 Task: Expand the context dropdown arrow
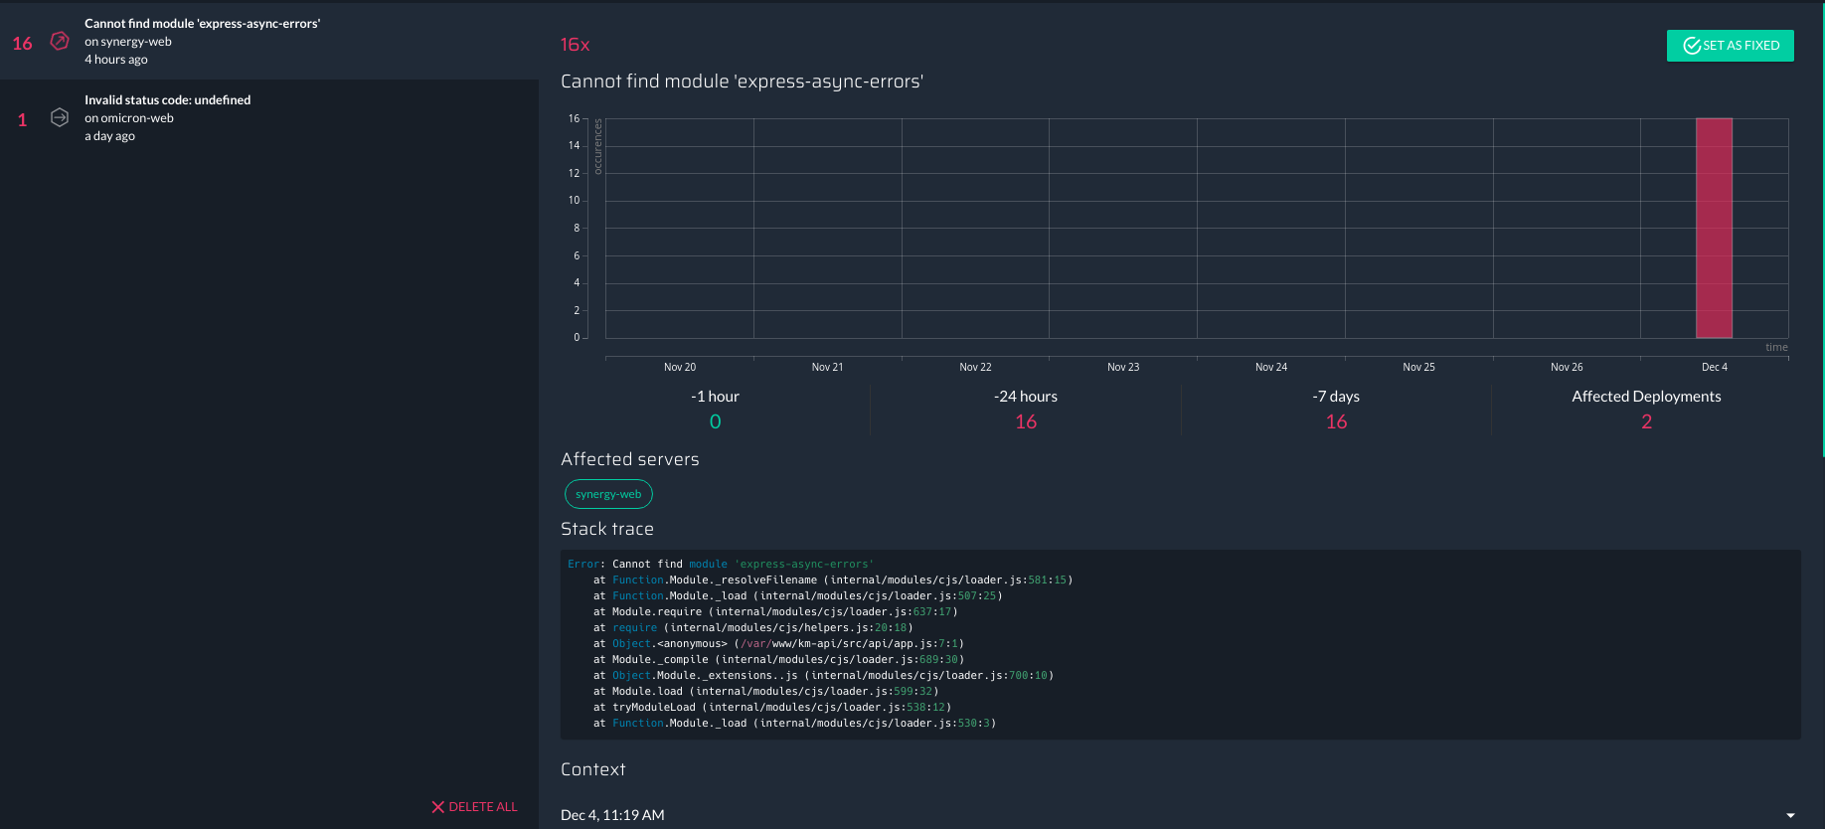pos(1790,815)
